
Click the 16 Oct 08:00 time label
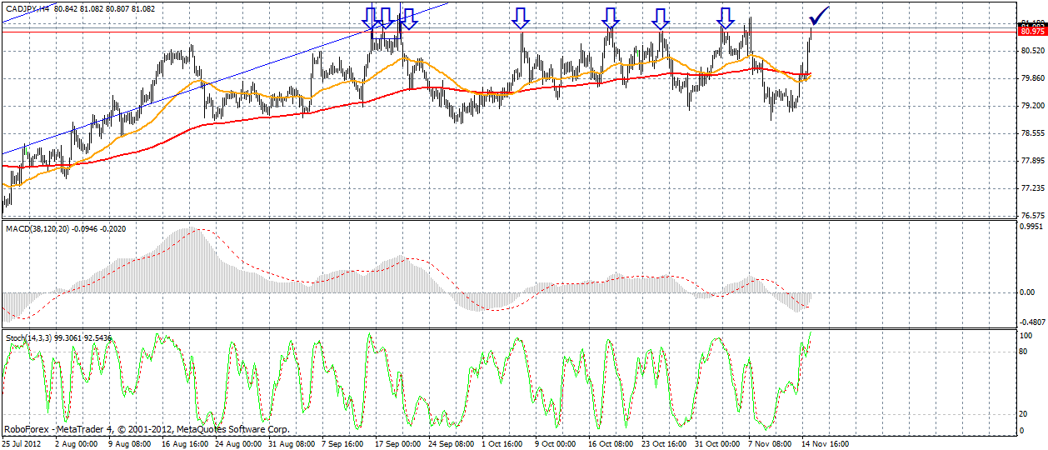tap(611, 444)
